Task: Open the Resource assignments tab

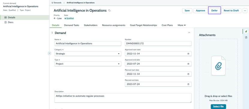Action: (x=114, y=25)
